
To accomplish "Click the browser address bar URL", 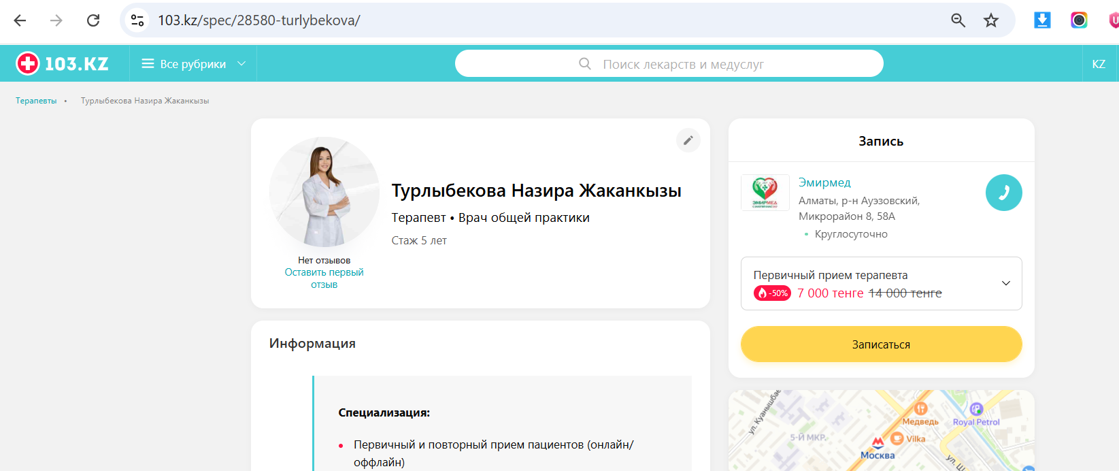I will (259, 20).
